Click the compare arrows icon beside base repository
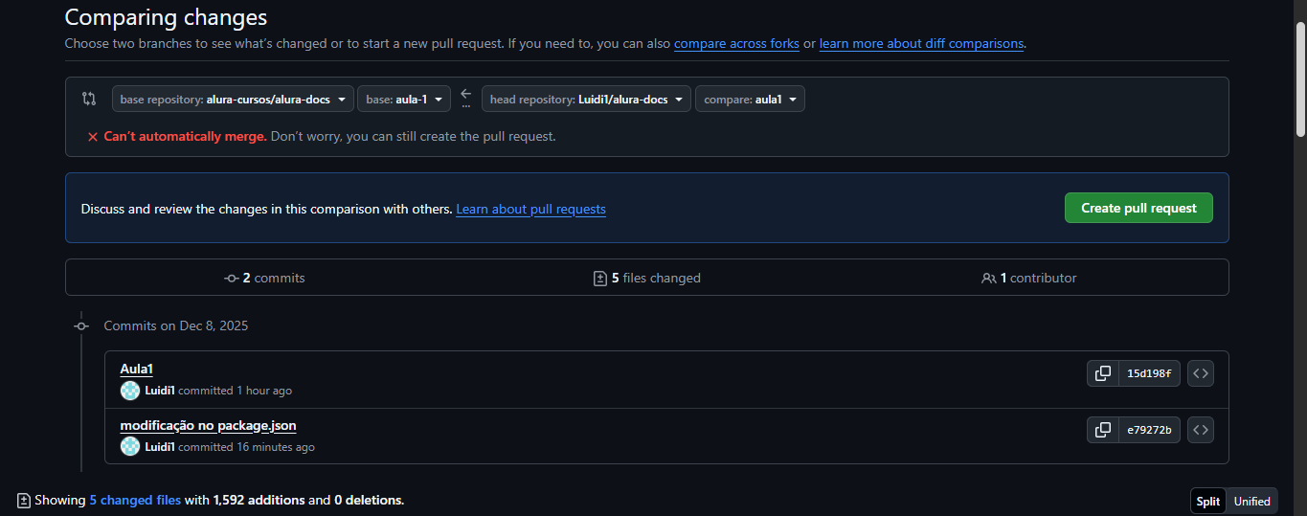The height and width of the screenshot is (516, 1307). coord(89,99)
